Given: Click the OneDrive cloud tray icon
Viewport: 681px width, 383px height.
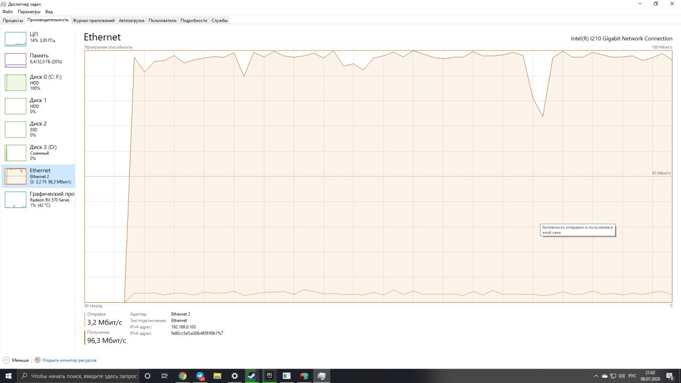Looking at the screenshot, I should [604, 376].
